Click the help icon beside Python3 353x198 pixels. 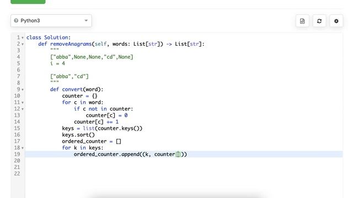[x=16, y=21]
